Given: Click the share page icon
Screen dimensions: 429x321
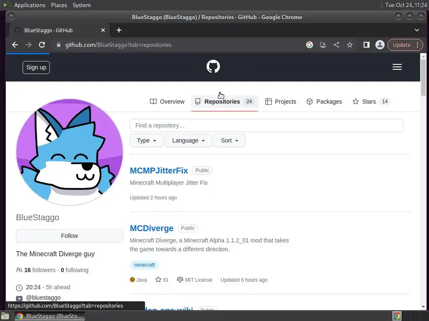Looking at the screenshot, I should tap(336, 45).
